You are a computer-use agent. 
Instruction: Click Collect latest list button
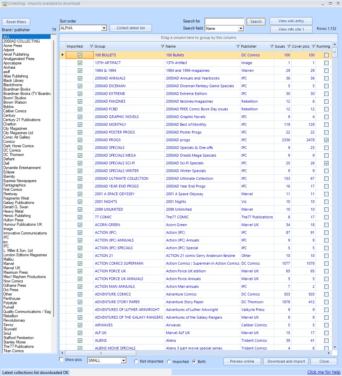131,28
